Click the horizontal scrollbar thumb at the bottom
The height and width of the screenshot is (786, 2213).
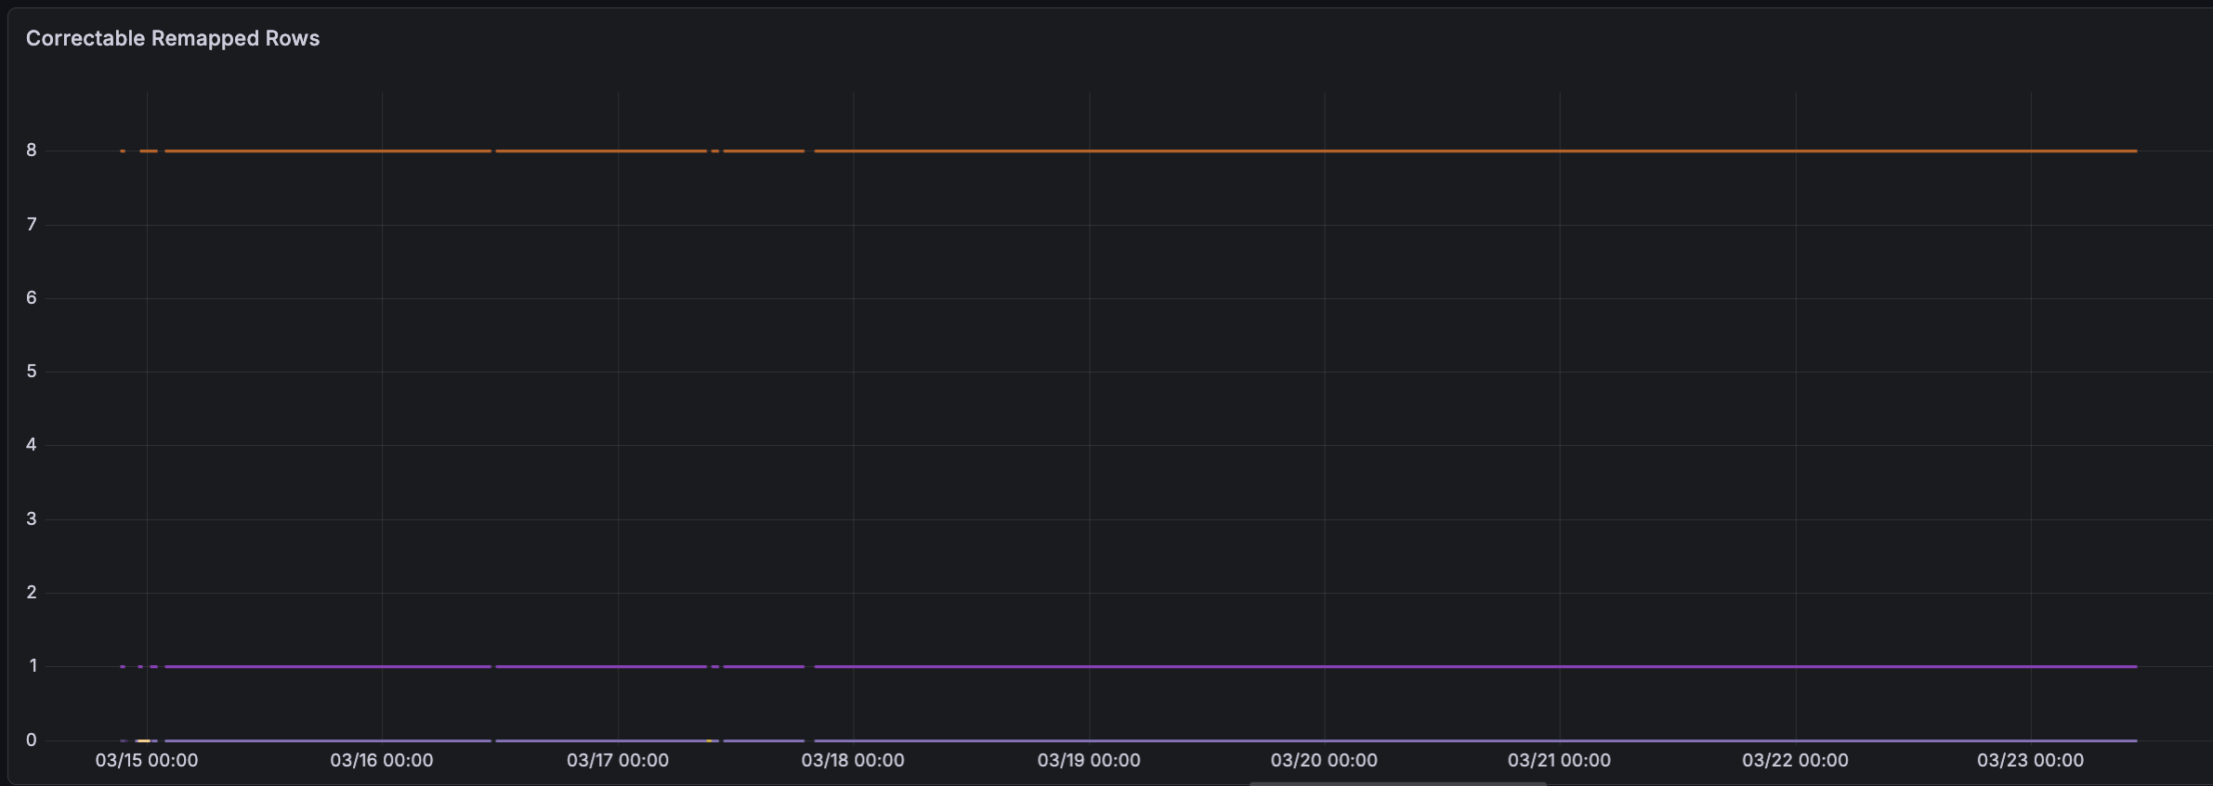pos(1397,783)
